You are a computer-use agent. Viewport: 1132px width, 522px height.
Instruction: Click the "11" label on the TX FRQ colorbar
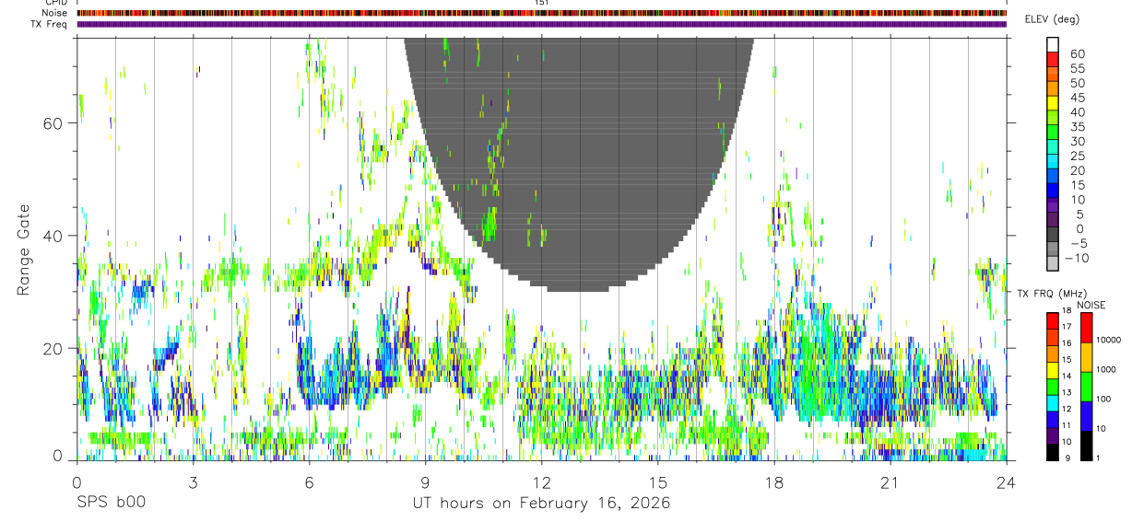point(1067,425)
